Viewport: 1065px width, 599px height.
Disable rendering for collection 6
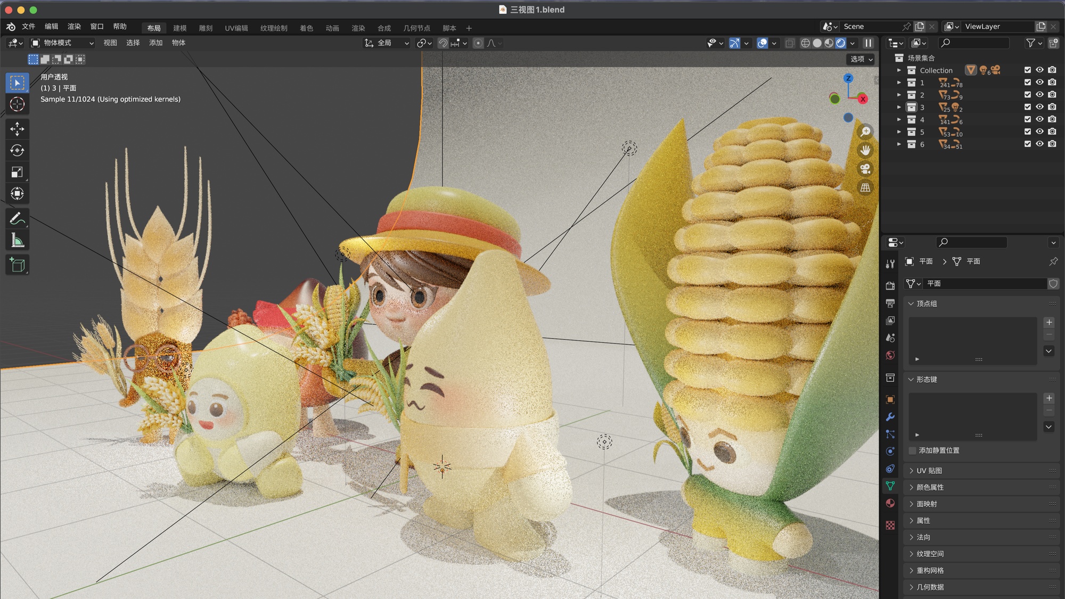[1052, 144]
